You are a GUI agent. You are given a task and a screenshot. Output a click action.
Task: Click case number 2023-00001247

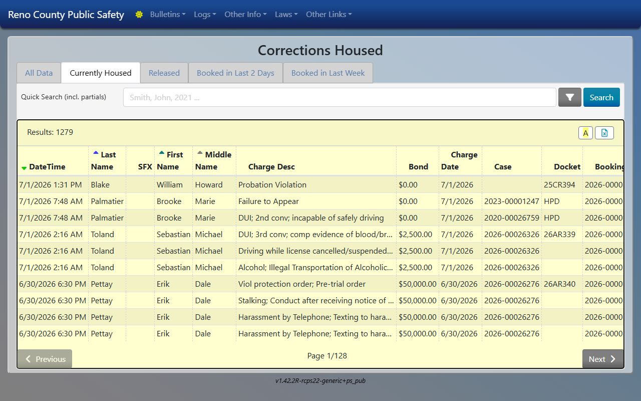tap(512, 201)
